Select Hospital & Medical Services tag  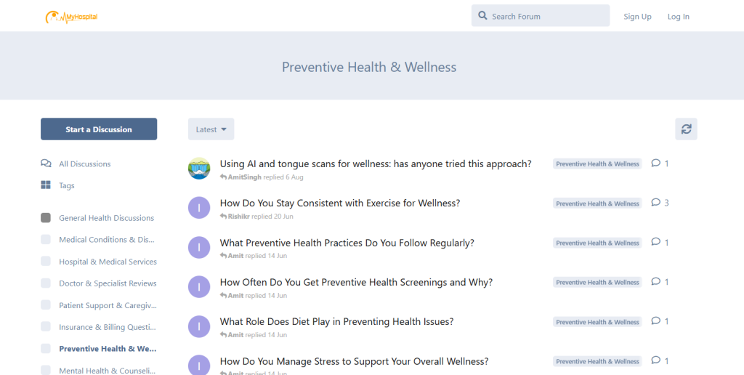(x=108, y=262)
